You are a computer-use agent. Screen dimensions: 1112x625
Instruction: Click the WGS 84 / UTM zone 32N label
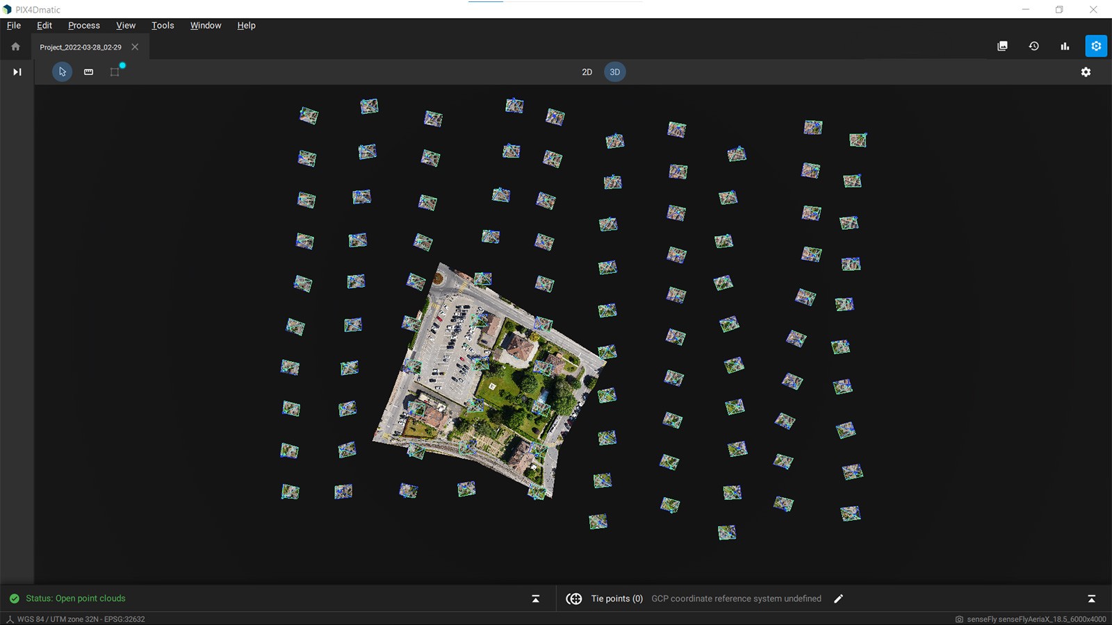click(81, 619)
